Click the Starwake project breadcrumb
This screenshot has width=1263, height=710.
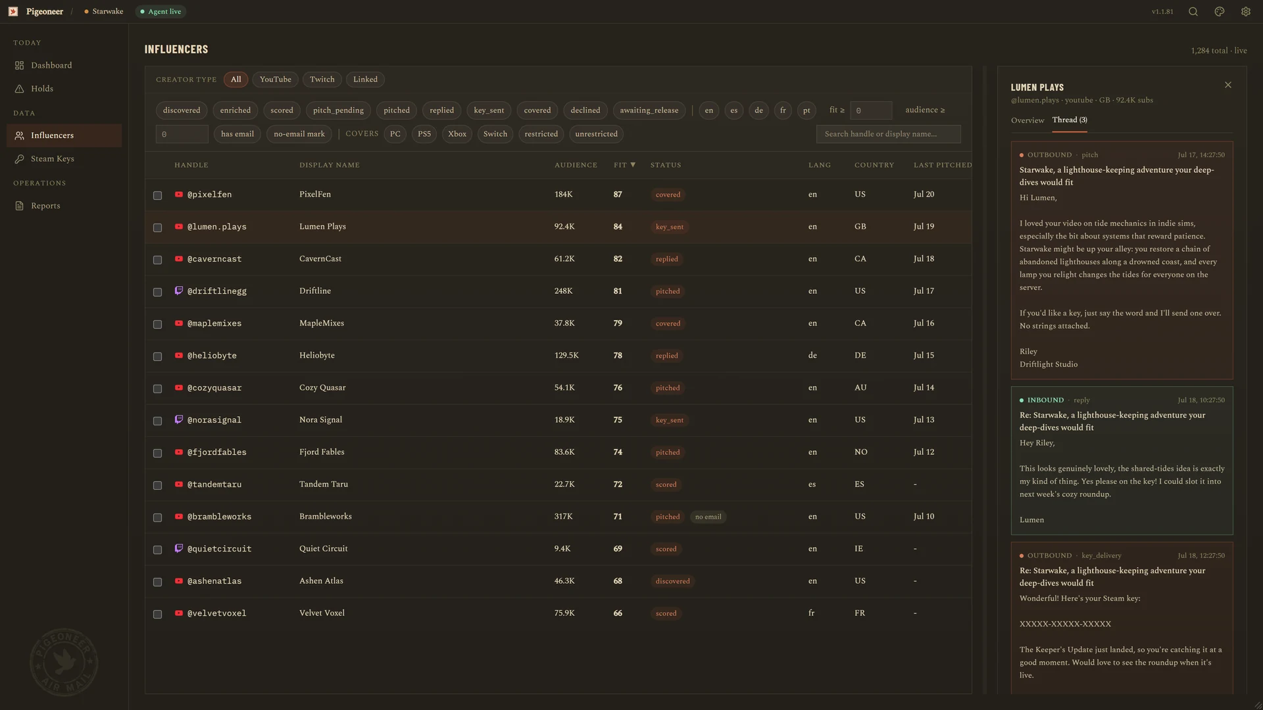click(x=104, y=12)
